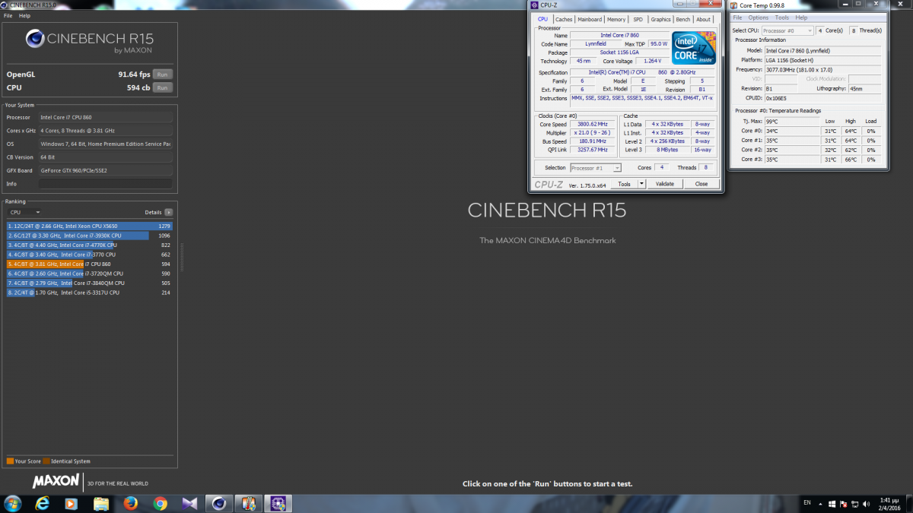Open the File menu in Cinebench
Screen dimensions: 913x513
point(8,15)
